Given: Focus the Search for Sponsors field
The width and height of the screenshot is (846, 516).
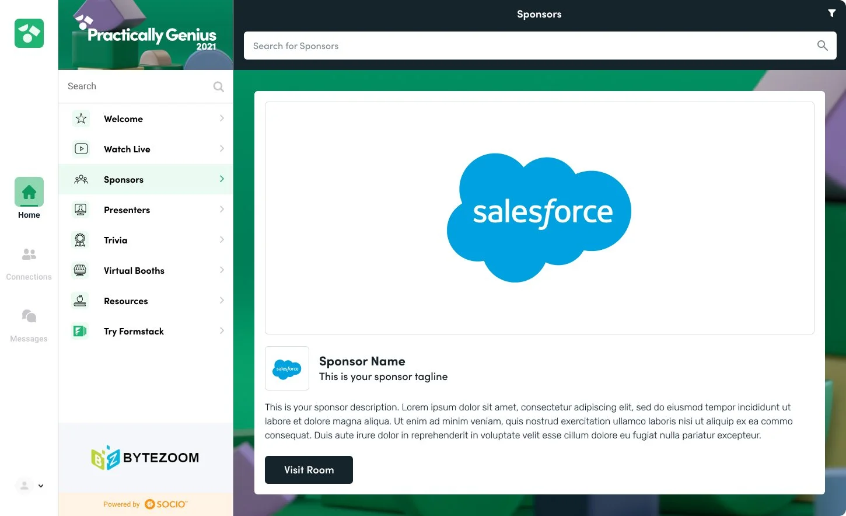Looking at the screenshot, I should [x=540, y=46].
